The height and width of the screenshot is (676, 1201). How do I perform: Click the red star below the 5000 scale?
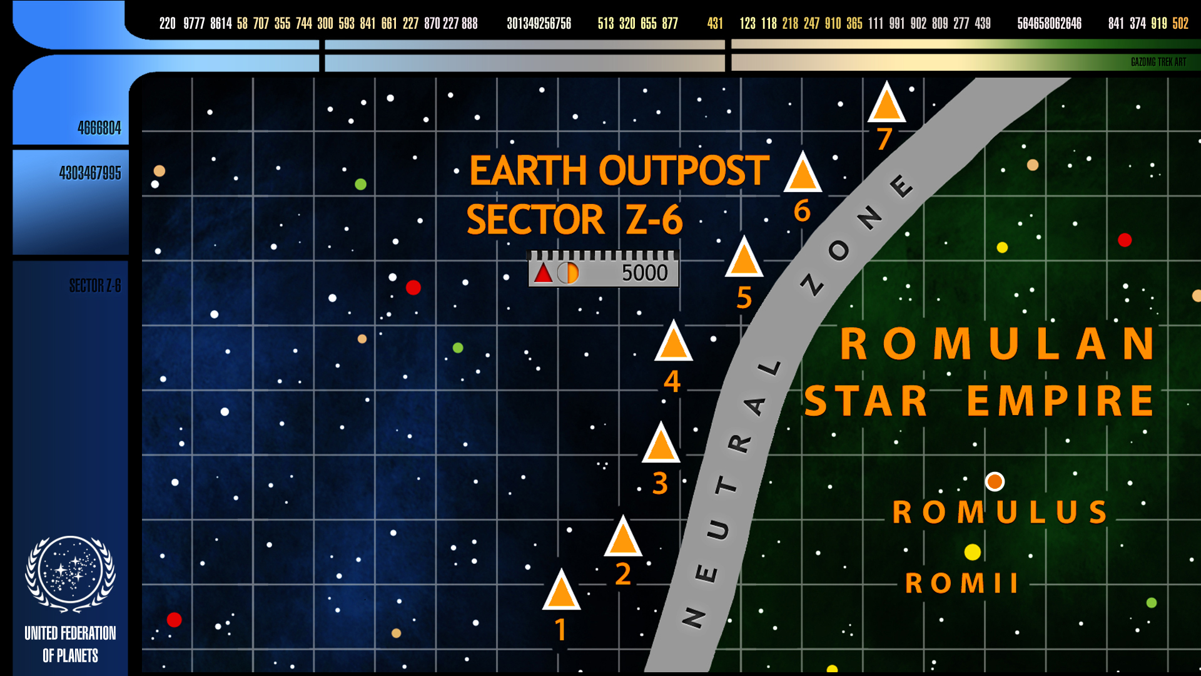click(x=413, y=287)
